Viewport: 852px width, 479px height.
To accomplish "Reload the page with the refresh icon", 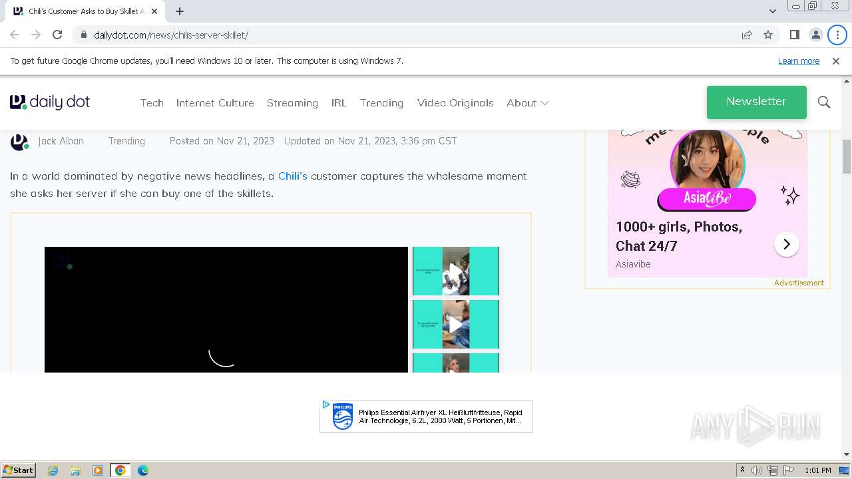I will pos(57,35).
